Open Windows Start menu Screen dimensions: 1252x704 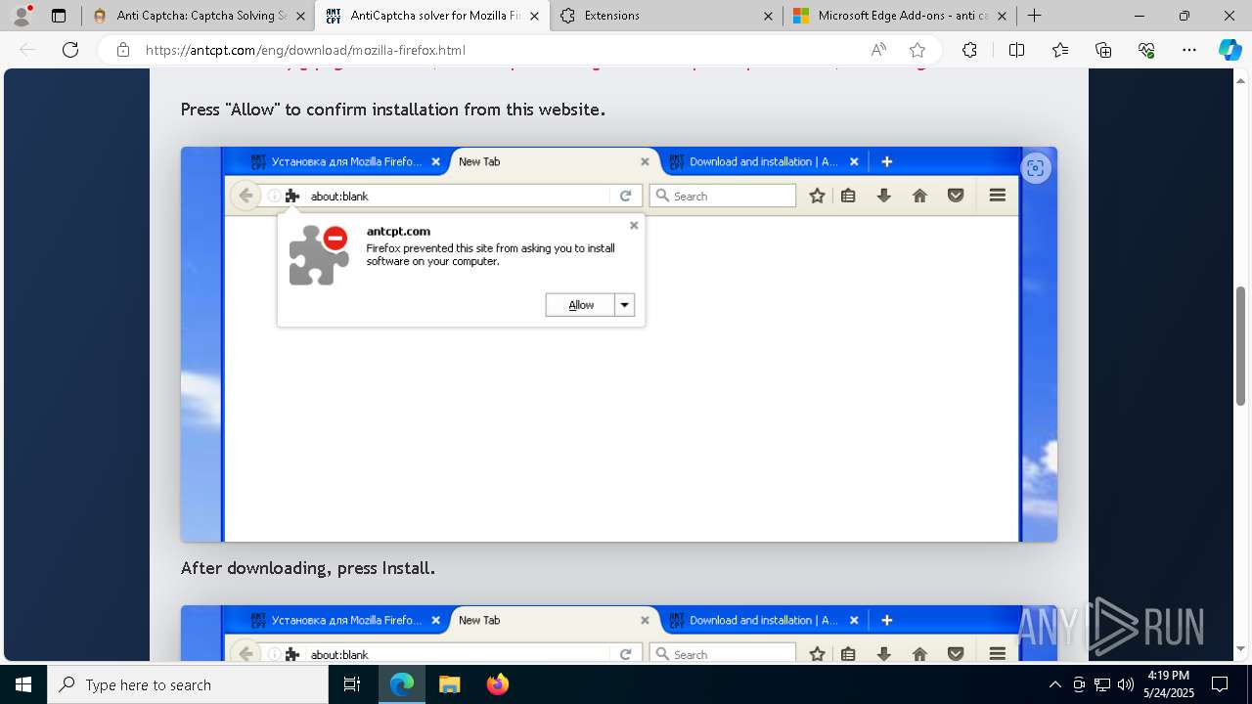pos(23,684)
